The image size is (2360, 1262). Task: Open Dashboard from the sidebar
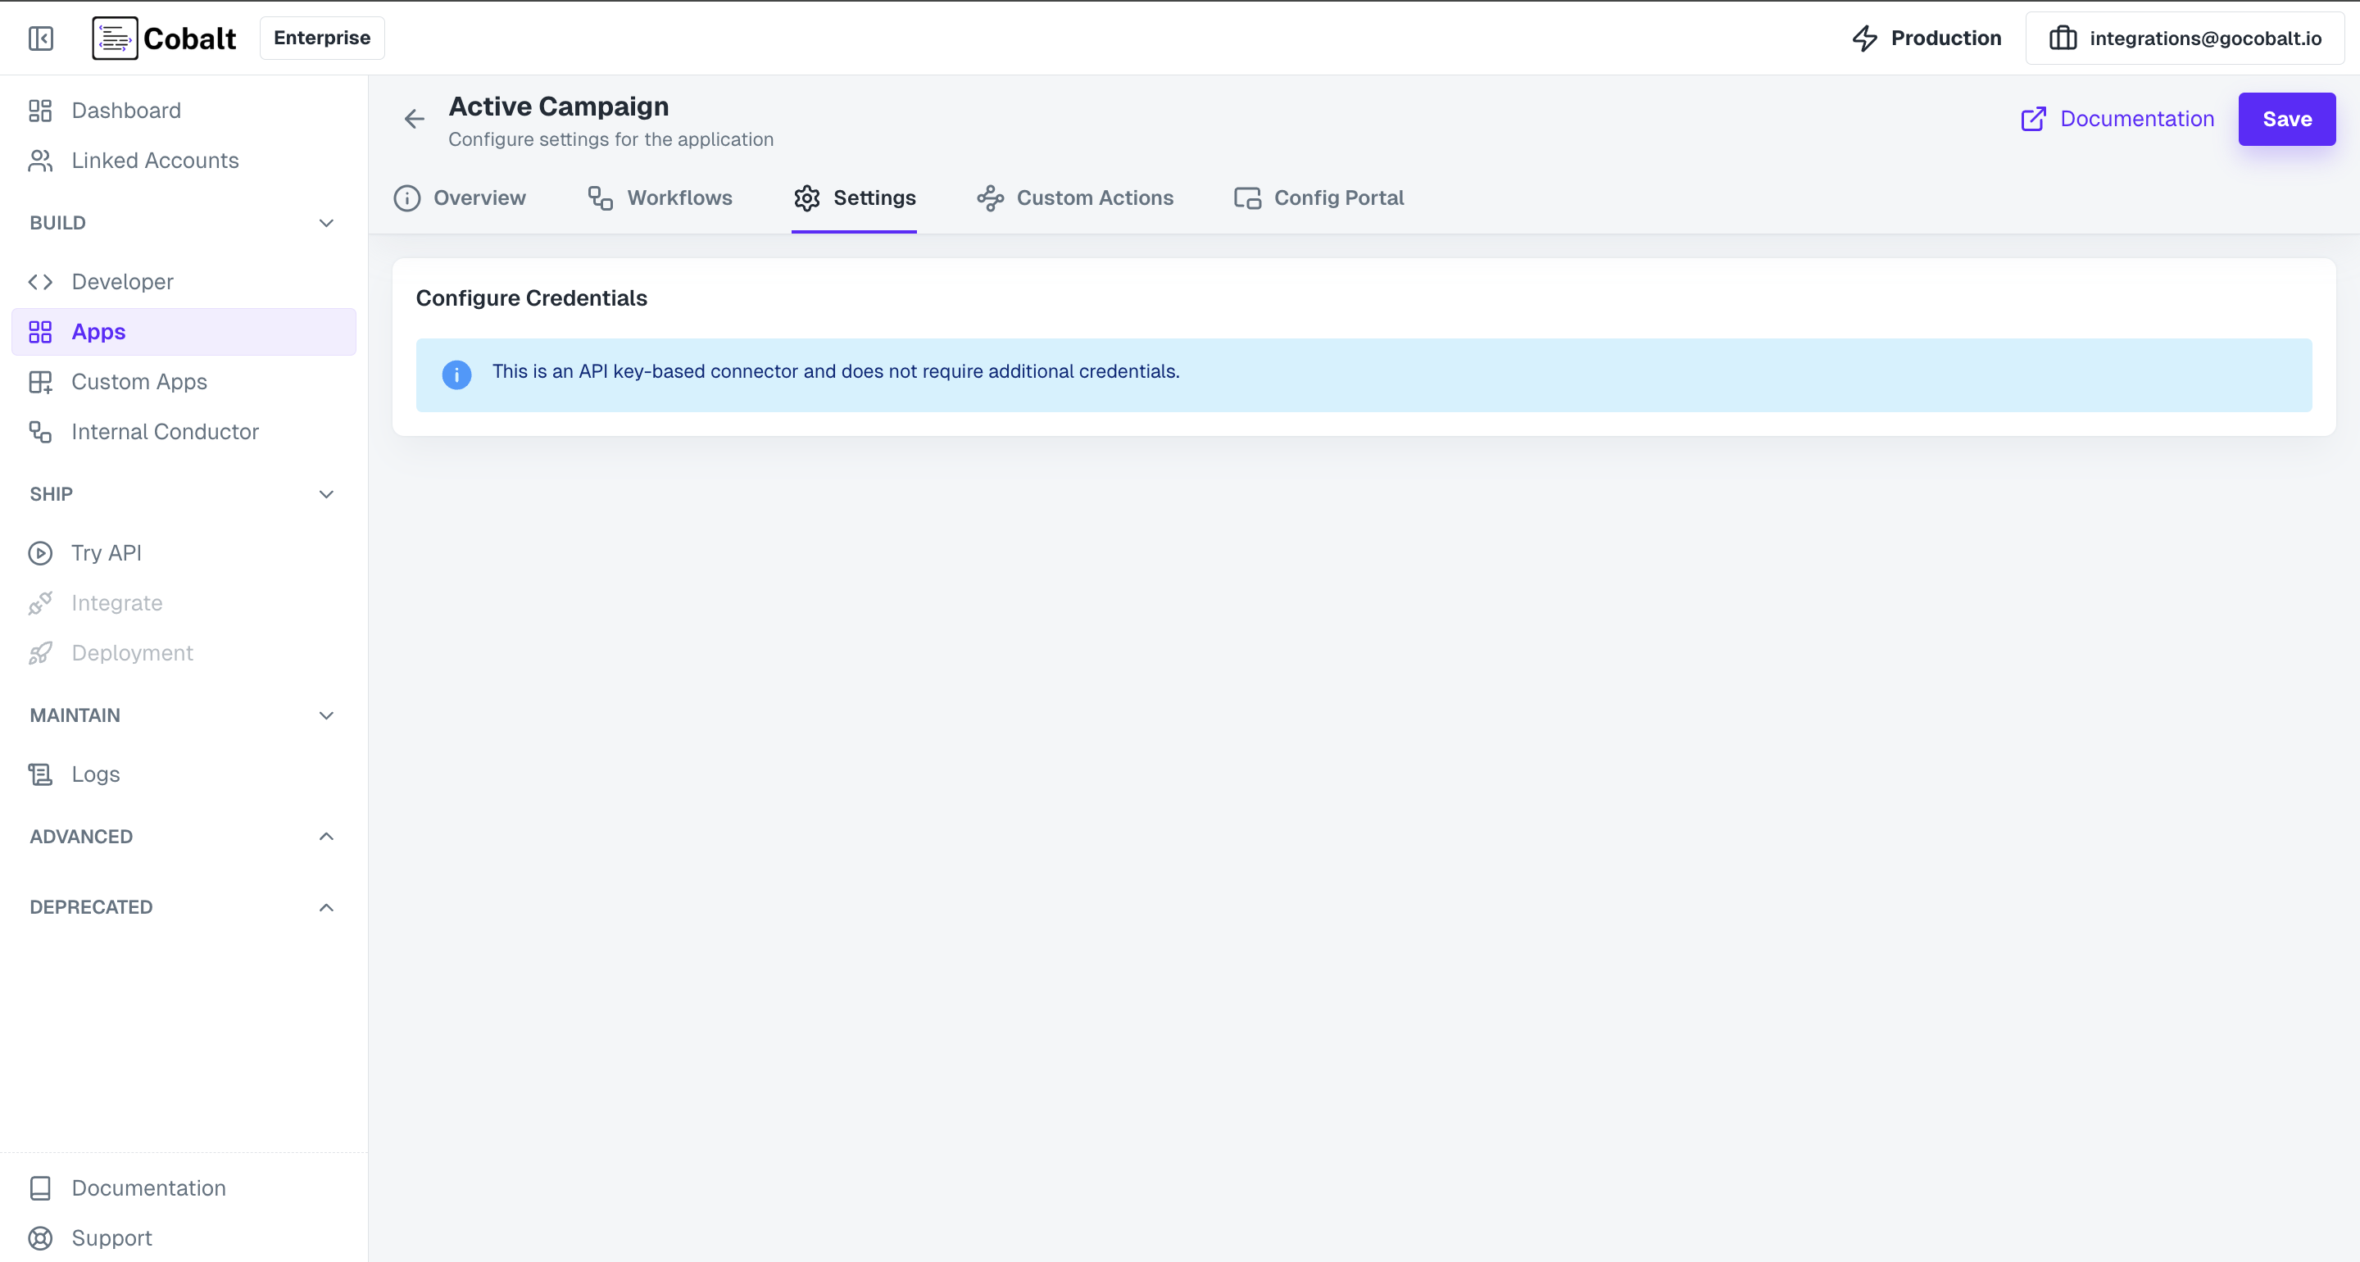click(x=126, y=111)
